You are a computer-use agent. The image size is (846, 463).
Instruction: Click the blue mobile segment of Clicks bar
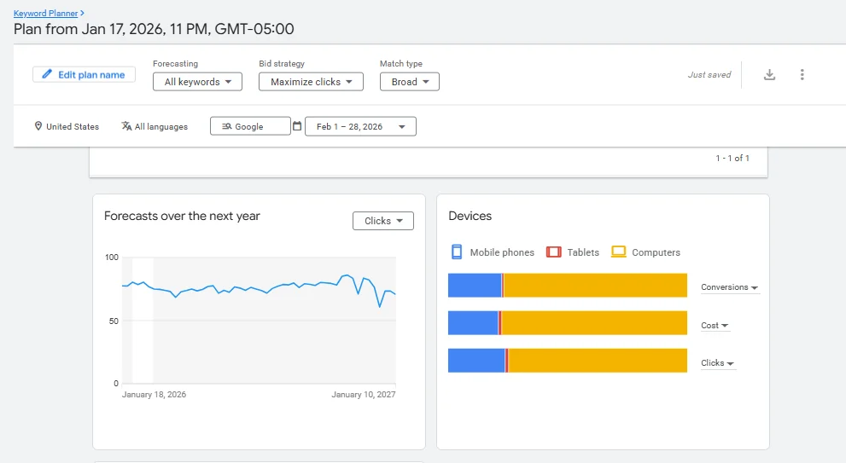[476, 361]
